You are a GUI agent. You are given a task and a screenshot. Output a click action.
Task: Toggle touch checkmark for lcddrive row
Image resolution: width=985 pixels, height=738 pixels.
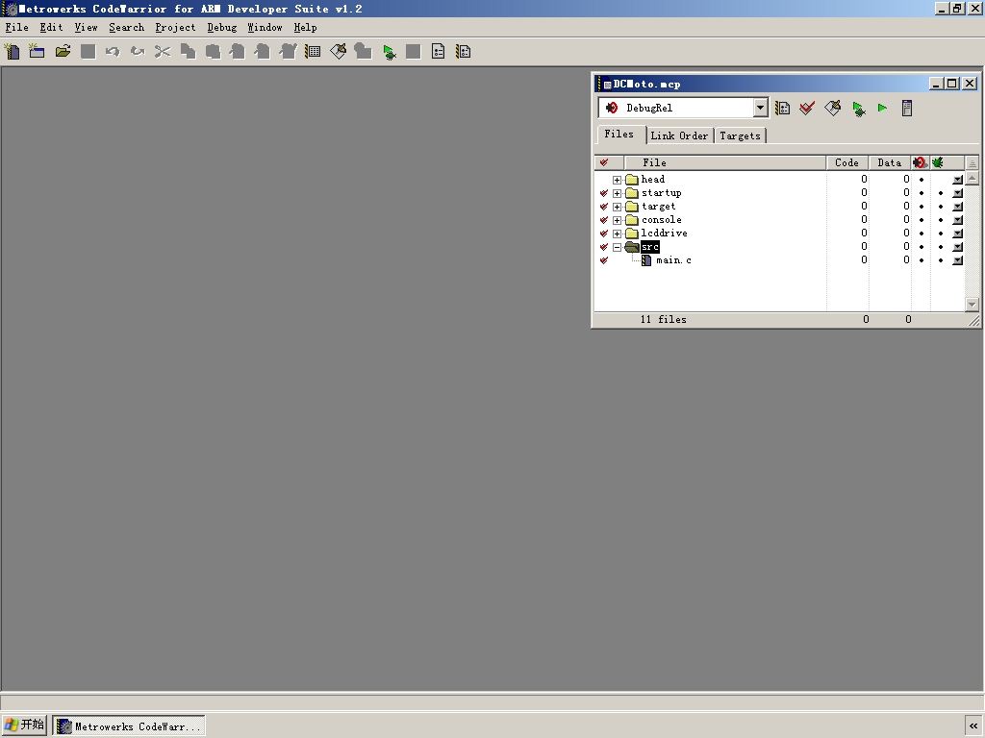[x=604, y=234]
